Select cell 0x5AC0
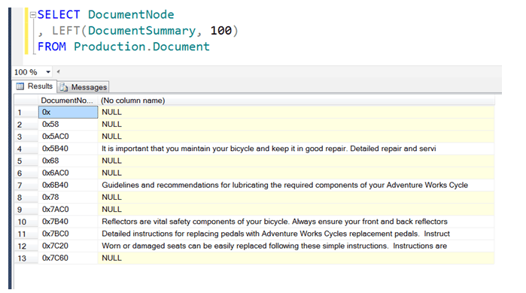 coord(68,136)
